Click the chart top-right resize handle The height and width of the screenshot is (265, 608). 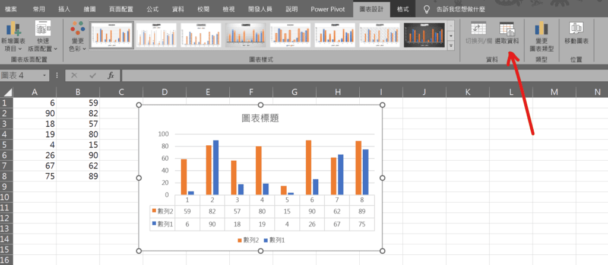click(x=382, y=105)
